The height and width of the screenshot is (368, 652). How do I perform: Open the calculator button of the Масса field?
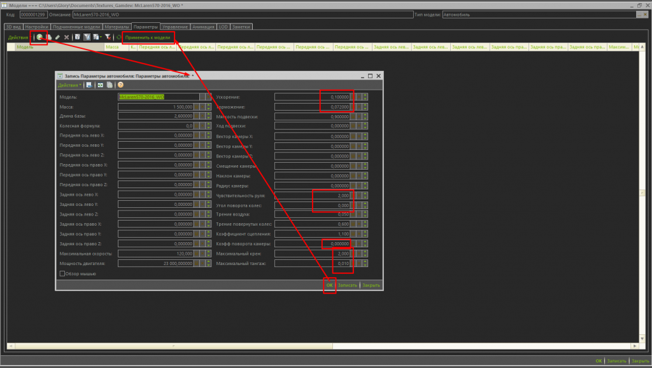tap(197, 107)
